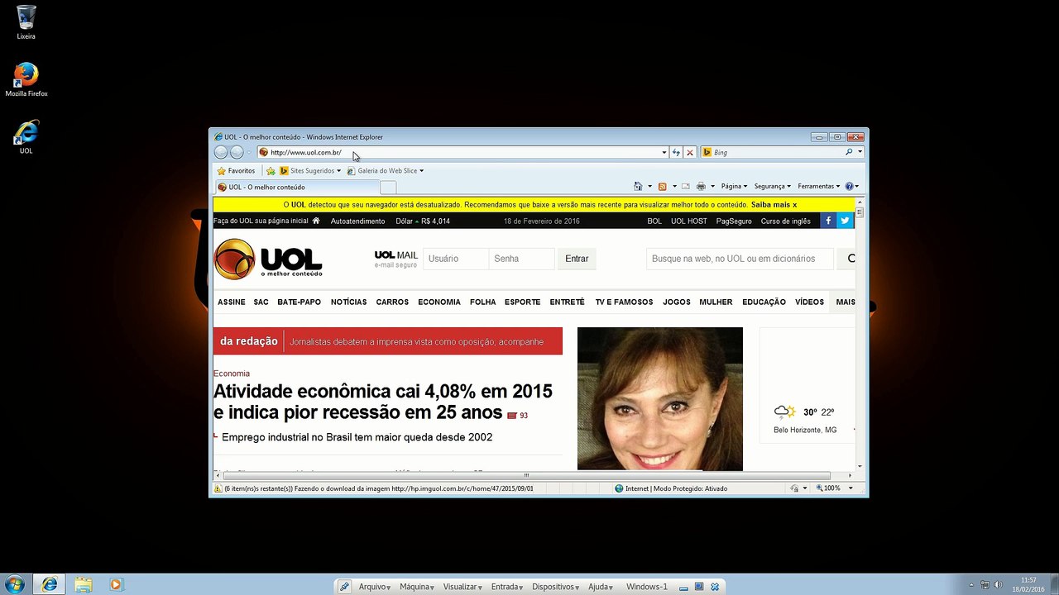
Task: Open the Favoritos star button
Action: click(x=236, y=171)
